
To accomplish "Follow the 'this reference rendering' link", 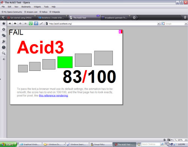I will click(x=53, y=96).
